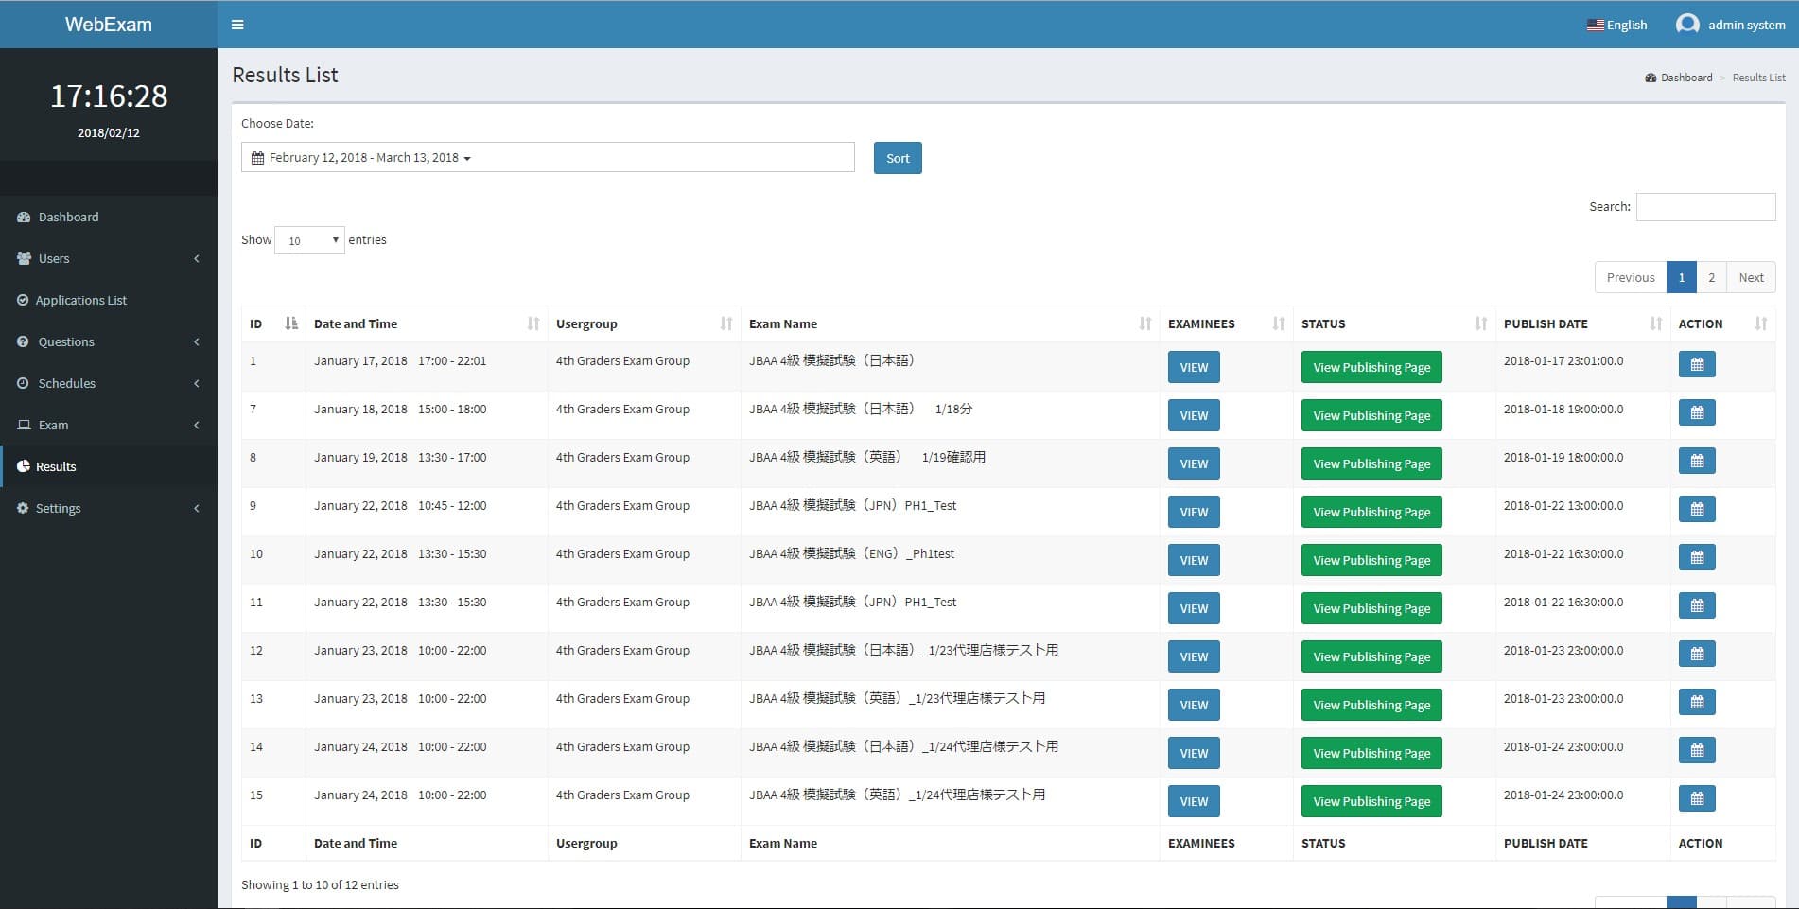Click the blue Sort button

click(x=898, y=158)
